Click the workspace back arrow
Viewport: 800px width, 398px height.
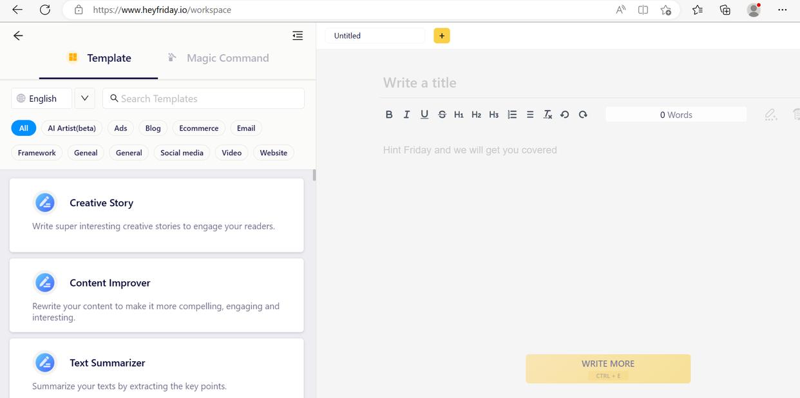pyautogui.click(x=18, y=35)
